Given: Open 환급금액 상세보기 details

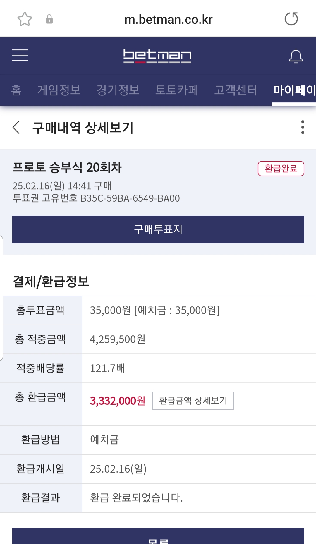Looking at the screenshot, I should tap(193, 401).
